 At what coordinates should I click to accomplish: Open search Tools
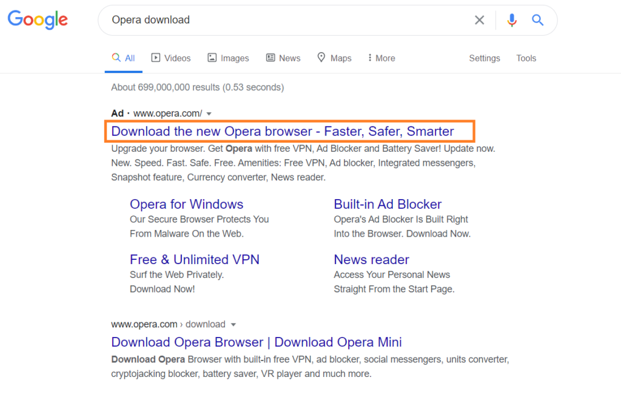(526, 58)
